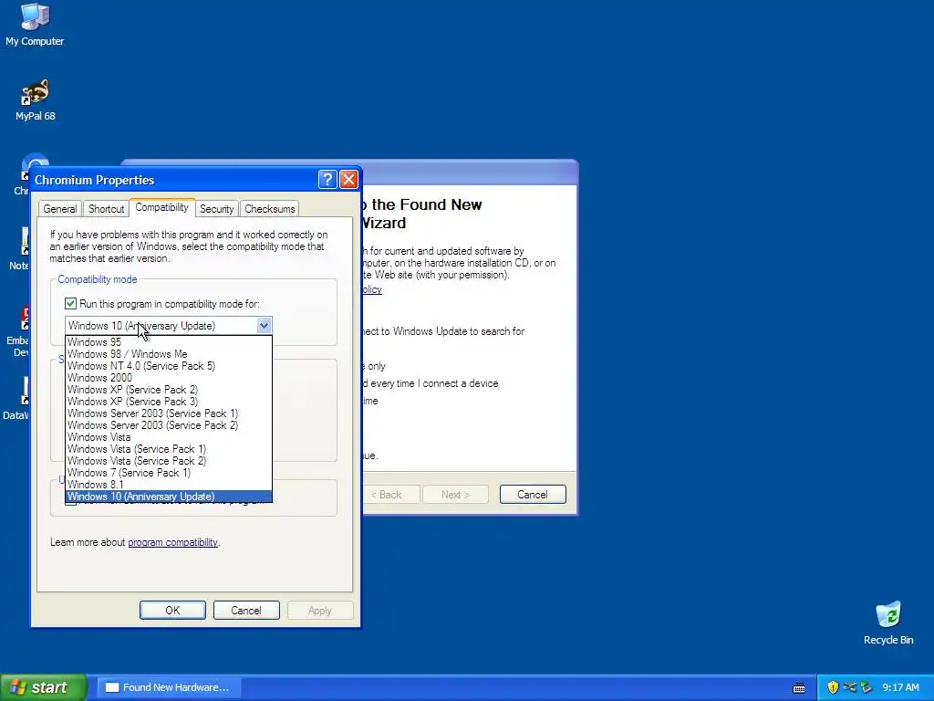Screen dimensions: 934x701
Task: Click the keyboard icon on the taskbar
Action: [x=799, y=688]
